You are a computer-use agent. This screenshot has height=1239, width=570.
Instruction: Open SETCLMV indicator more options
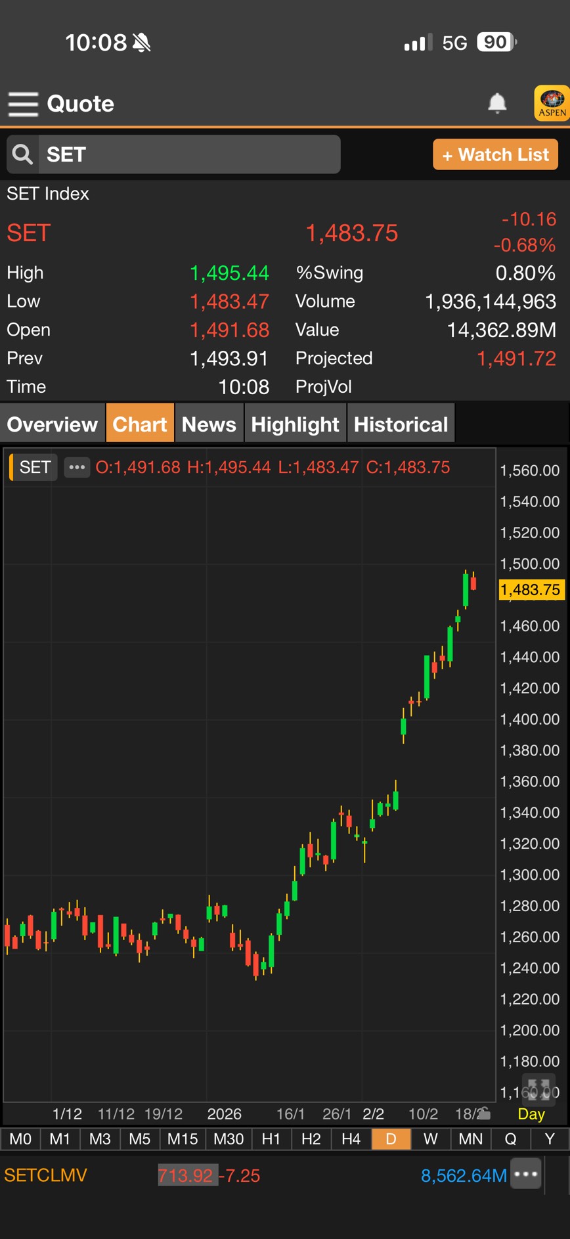pos(527,1175)
